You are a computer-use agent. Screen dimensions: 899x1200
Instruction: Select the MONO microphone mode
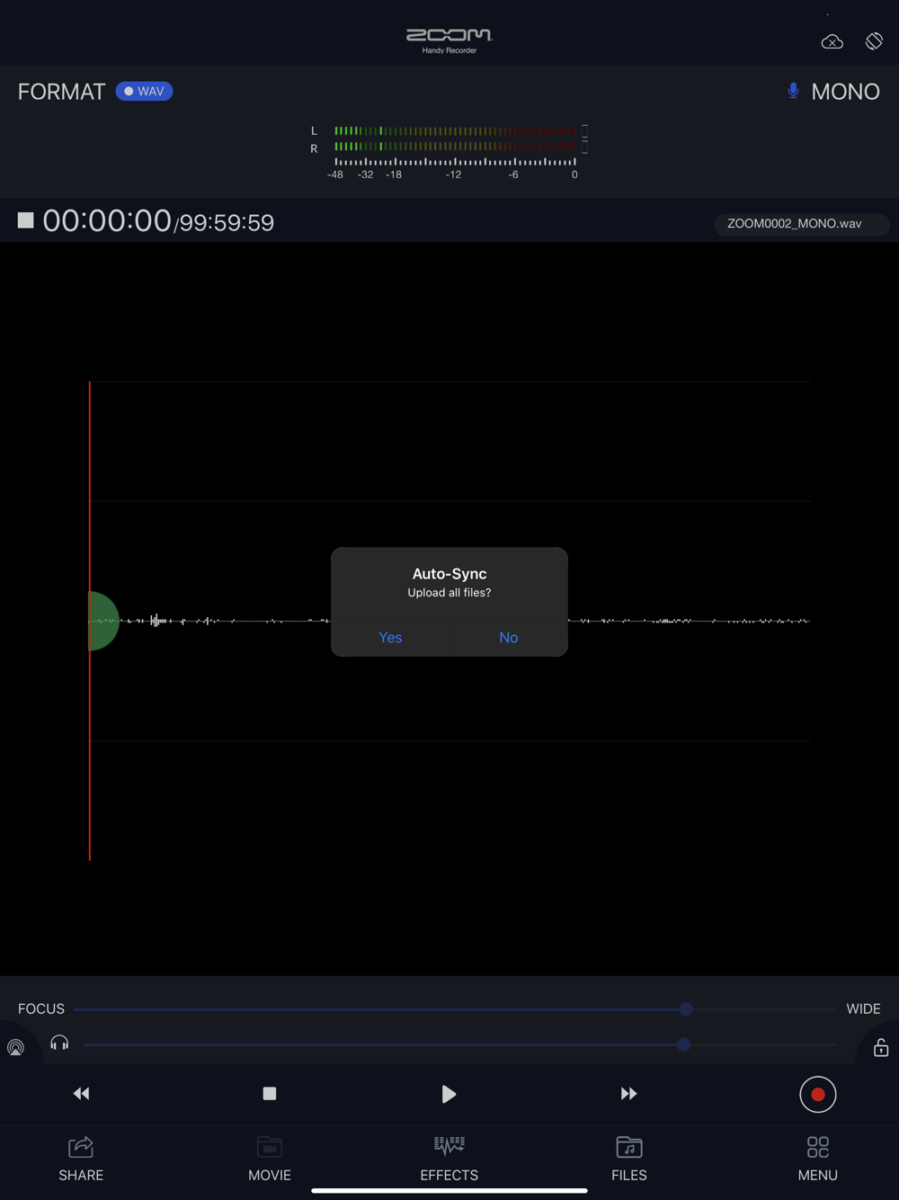pos(845,92)
